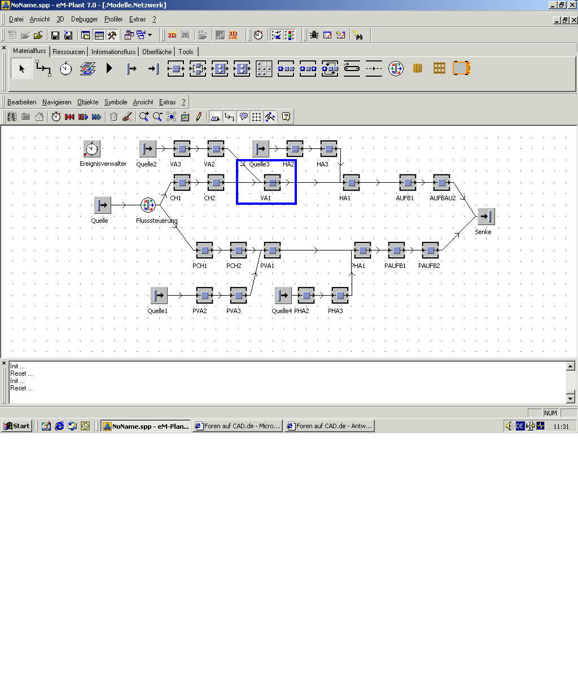Toggle the connection-mode arrow button
Viewport: 578px width, 677px height.
tap(229, 117)
